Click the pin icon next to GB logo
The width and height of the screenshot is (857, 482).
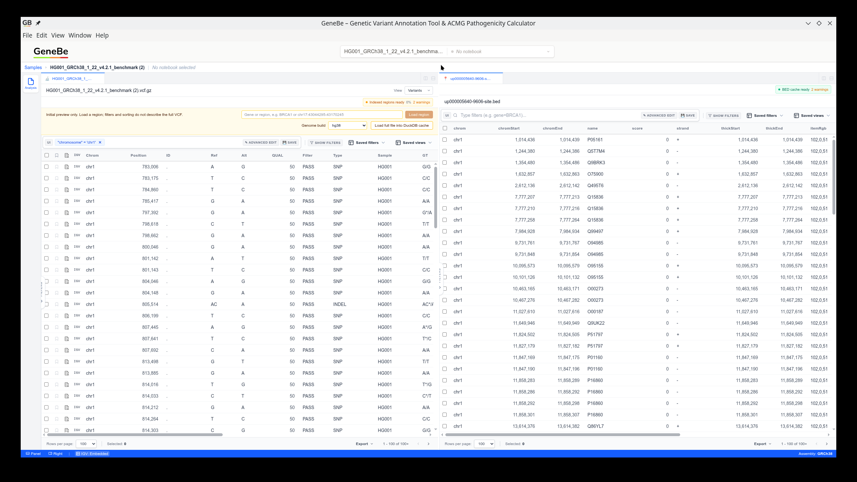[x=38, y=23]
